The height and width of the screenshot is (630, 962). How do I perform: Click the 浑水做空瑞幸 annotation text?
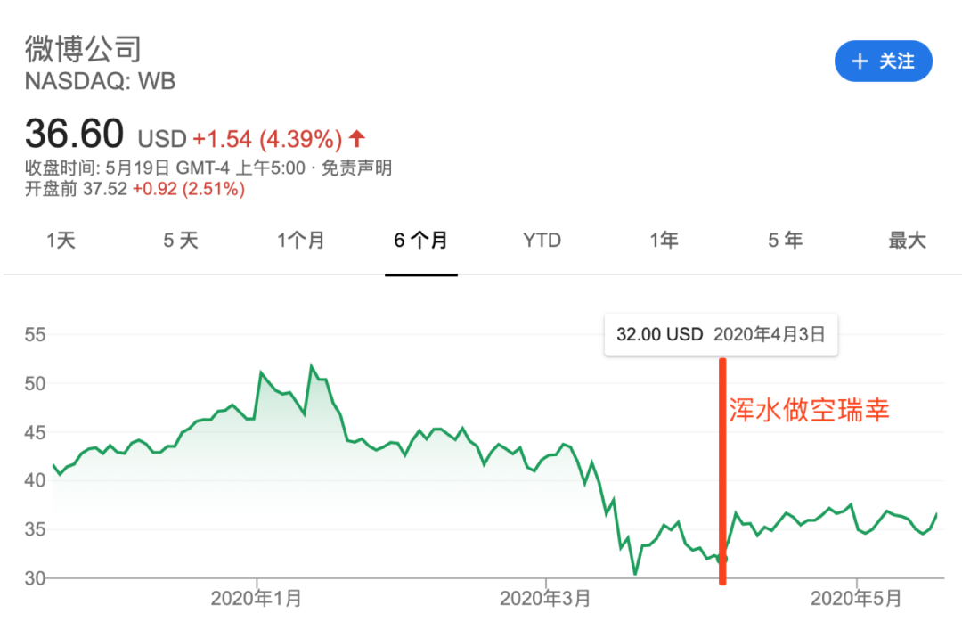coord(809,410)
